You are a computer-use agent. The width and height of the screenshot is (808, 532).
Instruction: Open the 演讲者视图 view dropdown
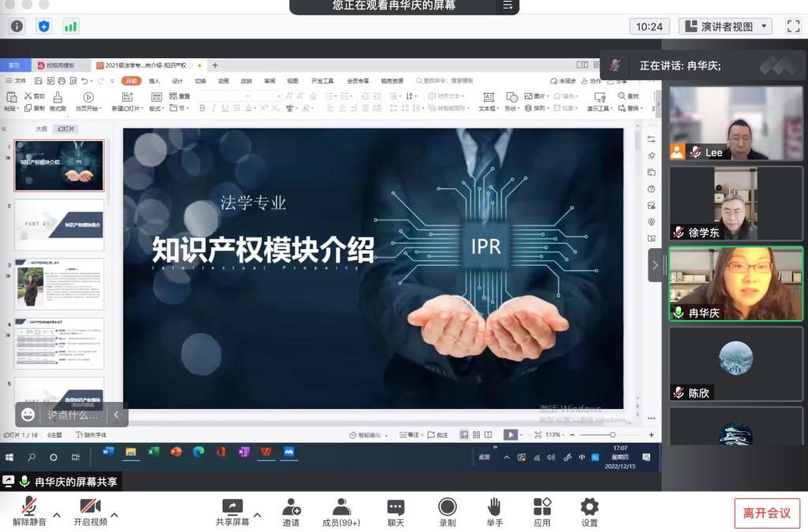[725, 26]
